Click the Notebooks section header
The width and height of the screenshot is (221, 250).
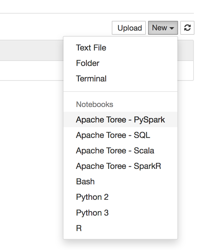pyautogui.click(x=94, y=104)
